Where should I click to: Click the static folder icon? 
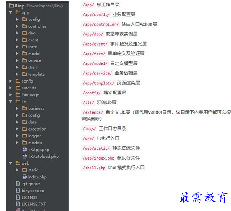(24, 170)
